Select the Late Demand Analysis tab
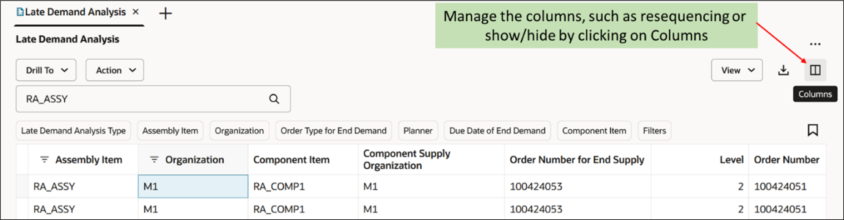Image resolution: width=844 pixels, height=220 pixels. point(70,12)
